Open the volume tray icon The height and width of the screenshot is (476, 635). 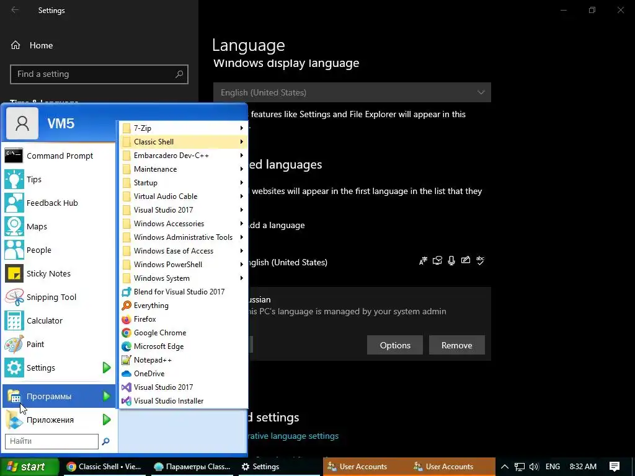[534, 467]
